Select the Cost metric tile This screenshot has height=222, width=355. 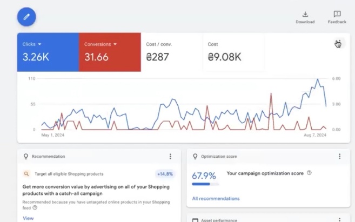232,52
